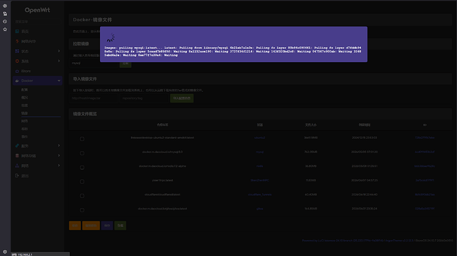Collapse the Docker menu chevron

(x=59, y=81)
